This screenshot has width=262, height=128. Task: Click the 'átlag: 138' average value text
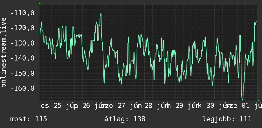(125, 119)
